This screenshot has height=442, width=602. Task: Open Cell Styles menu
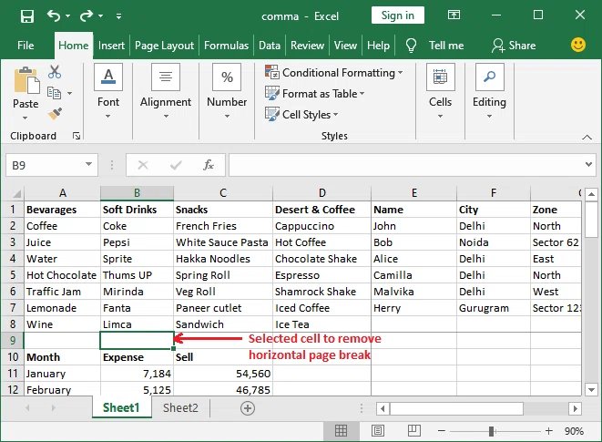coord(301,114)
